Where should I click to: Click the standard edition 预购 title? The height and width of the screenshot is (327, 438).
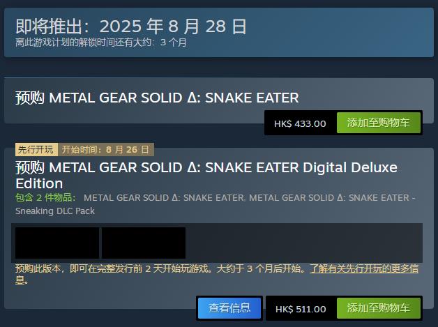157,98
